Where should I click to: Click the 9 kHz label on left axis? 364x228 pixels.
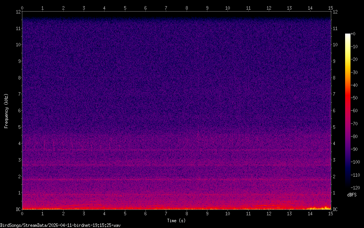tap(19, 61)
